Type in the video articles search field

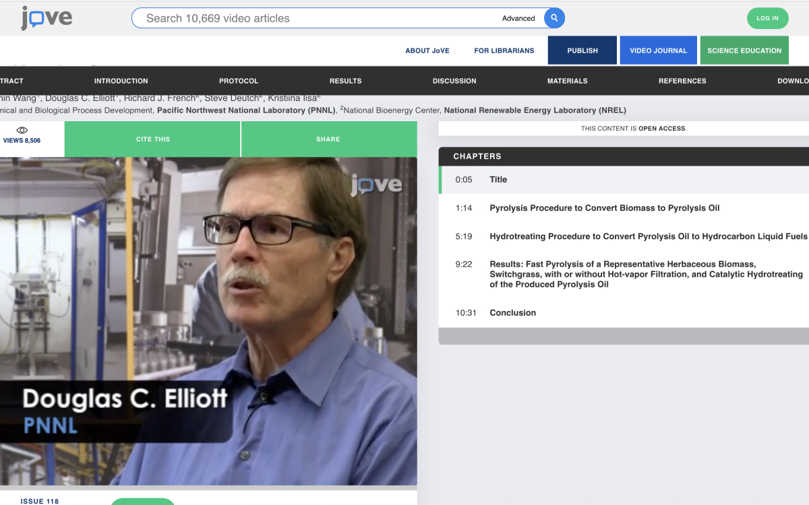click(x=317, y=18)
